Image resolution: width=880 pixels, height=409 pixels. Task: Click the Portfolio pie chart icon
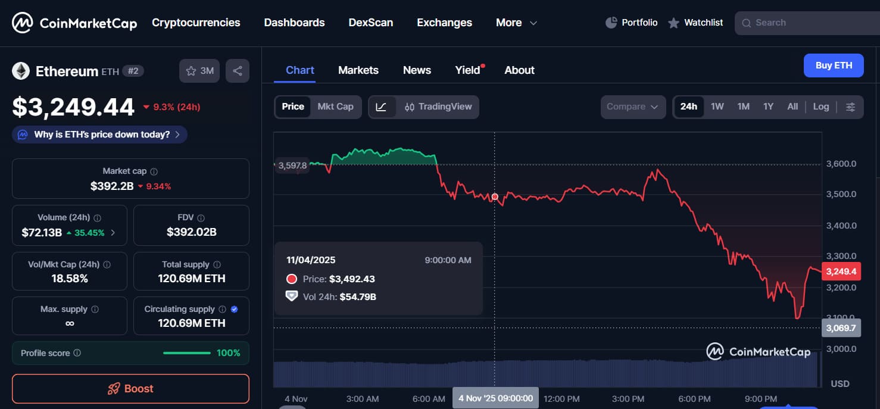[611, 23]
